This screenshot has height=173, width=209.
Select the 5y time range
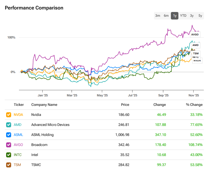pos(200,16)
